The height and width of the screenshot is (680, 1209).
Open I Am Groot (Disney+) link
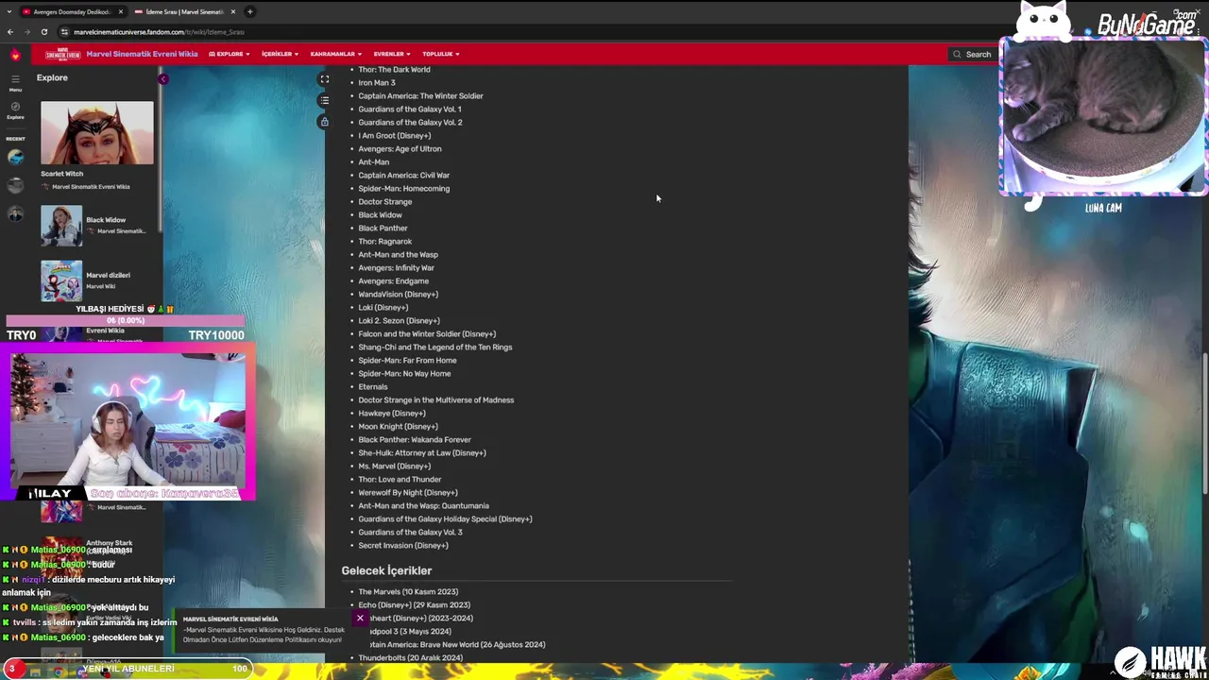coord(394,135)
